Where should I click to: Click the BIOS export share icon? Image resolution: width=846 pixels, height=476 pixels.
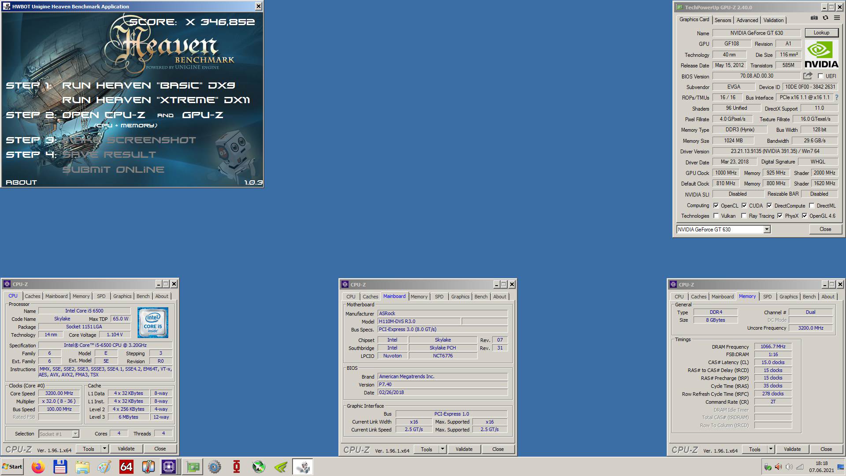(x=808, y=76)
